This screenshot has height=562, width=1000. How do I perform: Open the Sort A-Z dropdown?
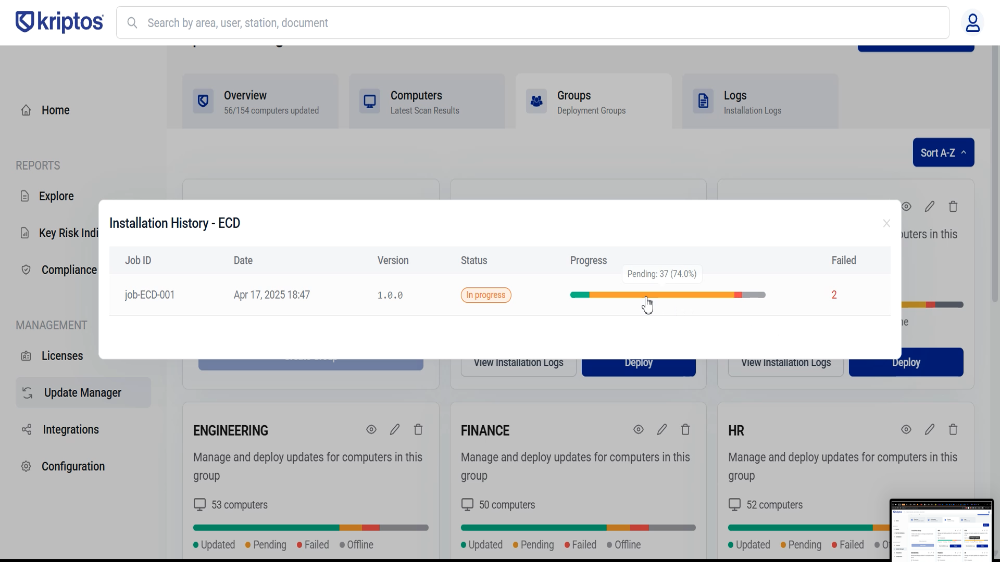point(943,152)
